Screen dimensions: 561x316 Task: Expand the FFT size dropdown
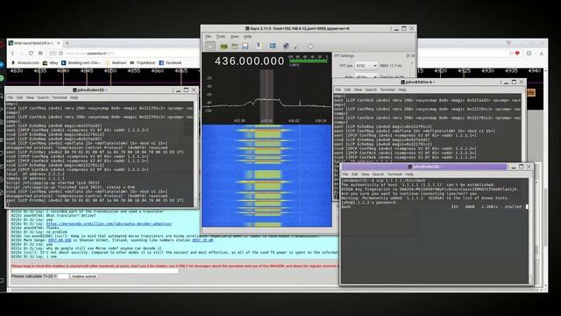[x=366, y=66]
